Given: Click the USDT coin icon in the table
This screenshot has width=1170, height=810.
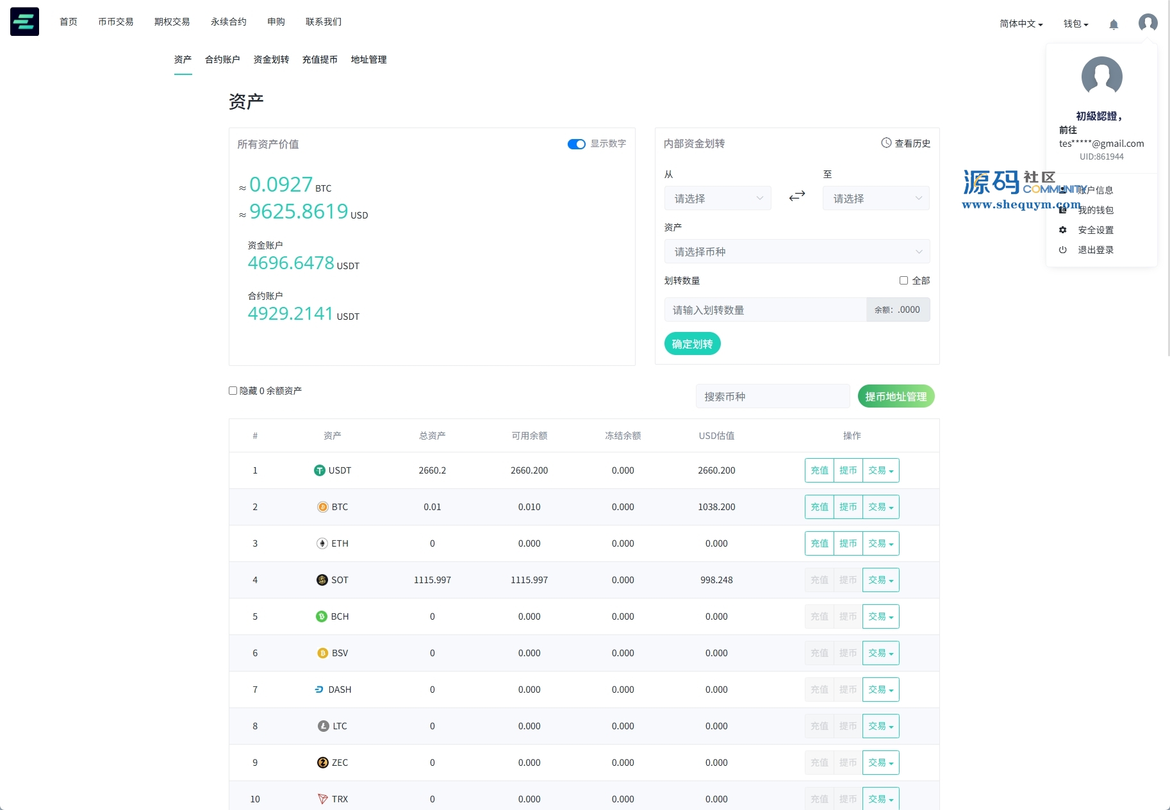Looking at the screenshot, I should coord(319,470).
